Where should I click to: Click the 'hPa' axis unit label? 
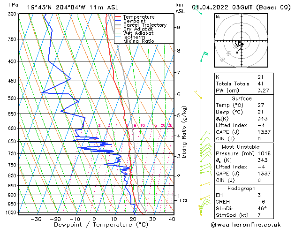click(13, 5)
